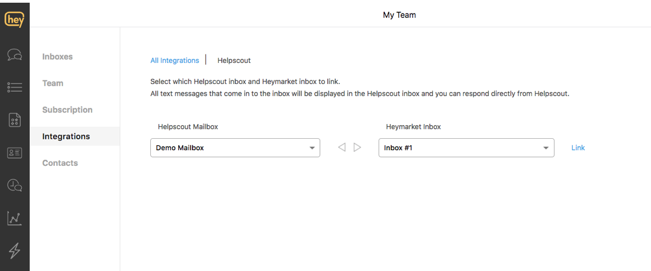Open the contacts card icon
Viewport: 651px width, 271px height.
[15, 153]
